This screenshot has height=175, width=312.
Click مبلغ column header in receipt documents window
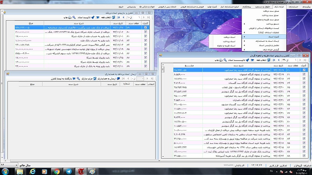coord(29,23)
